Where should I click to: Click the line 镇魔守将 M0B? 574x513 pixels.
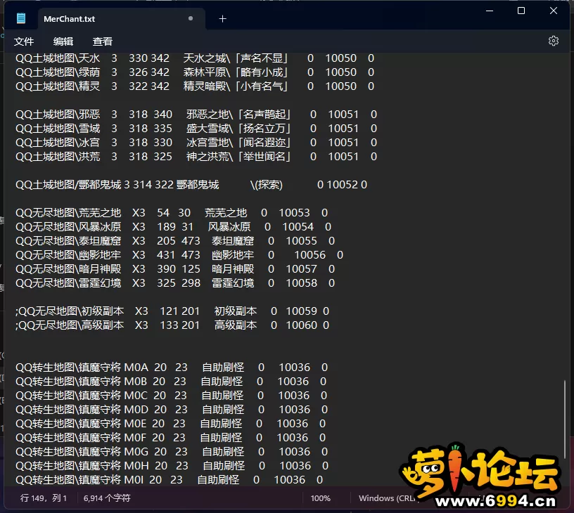(171, 382)
